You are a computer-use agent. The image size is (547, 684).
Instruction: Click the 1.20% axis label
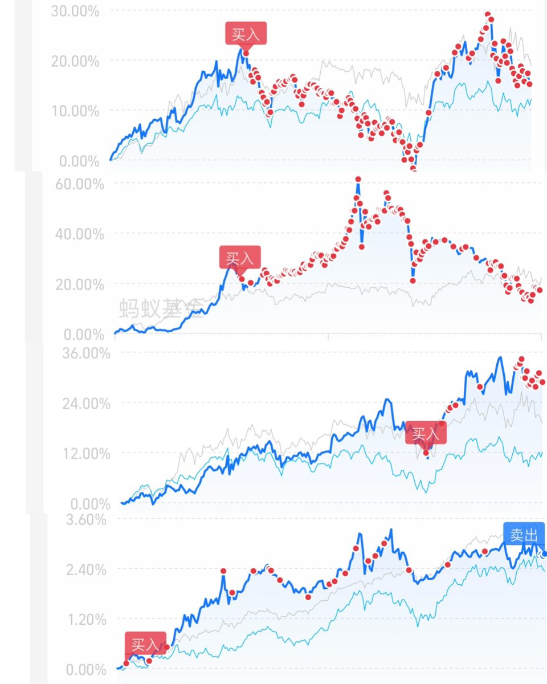click(x=86, y=619)
